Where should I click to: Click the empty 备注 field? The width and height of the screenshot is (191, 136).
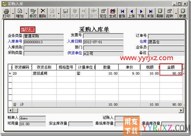166,53
